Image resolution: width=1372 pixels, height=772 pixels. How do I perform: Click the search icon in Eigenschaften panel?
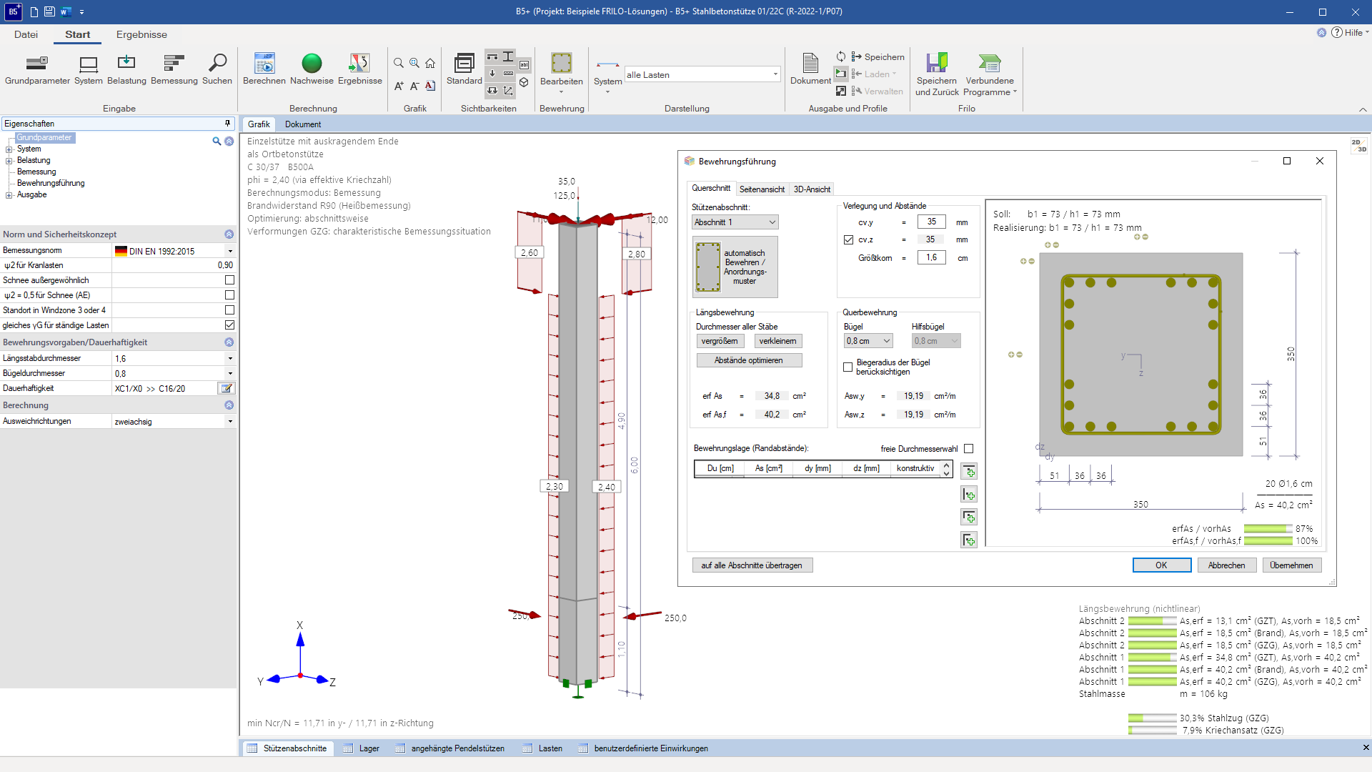217,142
